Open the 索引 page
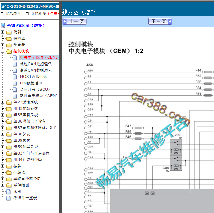214x213 pixels. point(17,191)
